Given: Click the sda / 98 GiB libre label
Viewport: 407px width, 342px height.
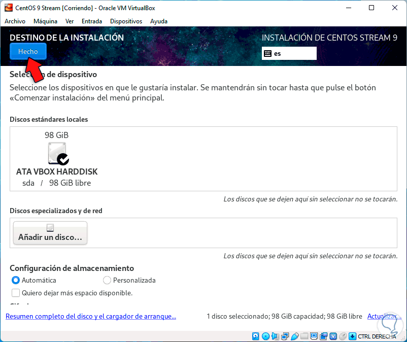Looking at the screenshot, I should 57,183.
